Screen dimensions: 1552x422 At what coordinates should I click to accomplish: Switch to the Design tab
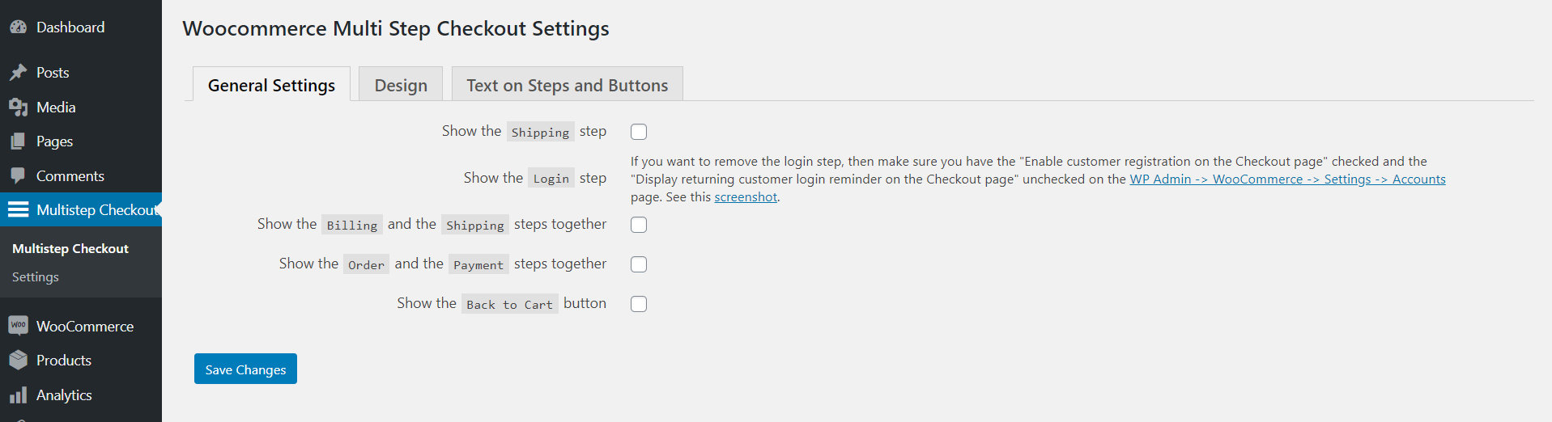coord(401,85)
